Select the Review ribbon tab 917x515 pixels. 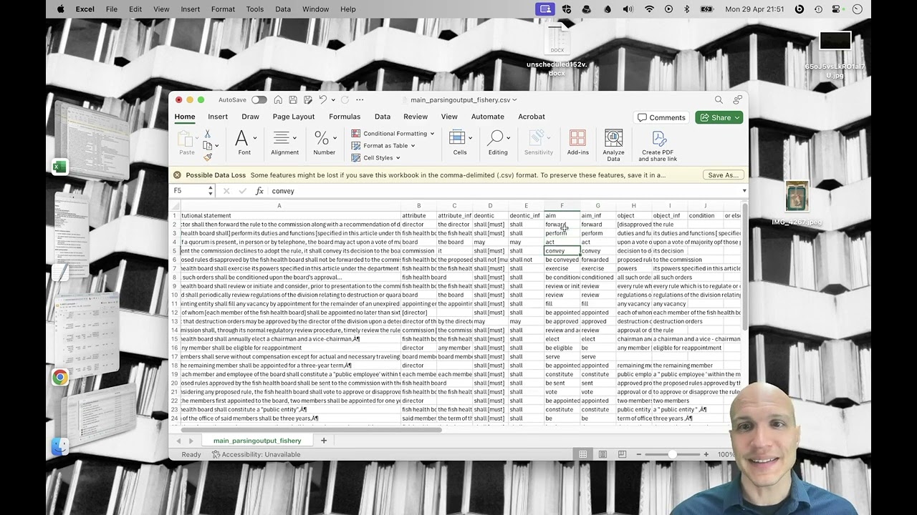click(x=416, y=117)
